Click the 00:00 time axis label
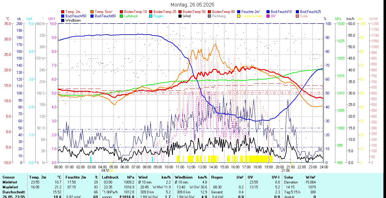 click(58, 167)
